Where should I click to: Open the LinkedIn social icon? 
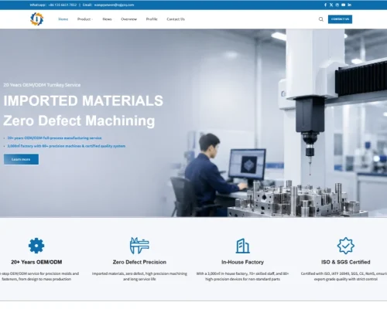coord(349,5)
